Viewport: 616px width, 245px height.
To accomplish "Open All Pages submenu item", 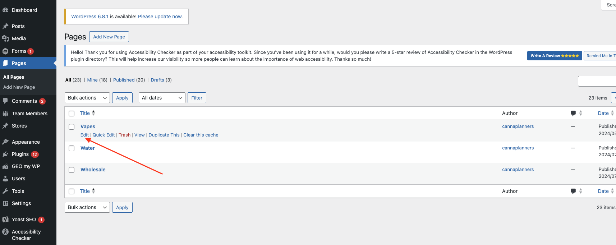I will coord(14,77).
